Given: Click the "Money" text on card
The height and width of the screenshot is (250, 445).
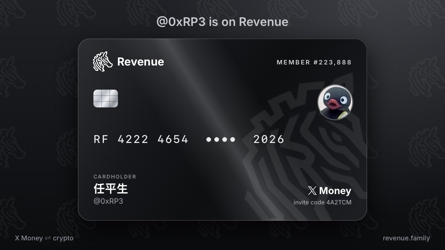Looking at the screenshot, I should click(335, 191).
